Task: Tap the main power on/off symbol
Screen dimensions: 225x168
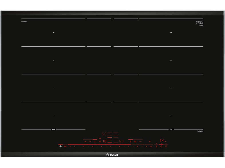Action: (61, 147)
